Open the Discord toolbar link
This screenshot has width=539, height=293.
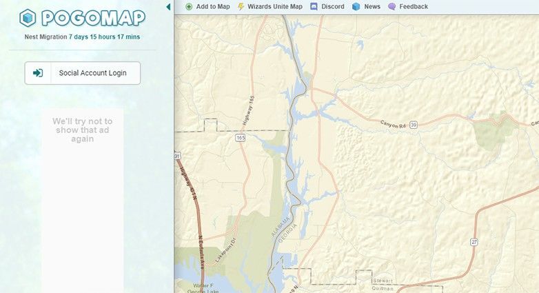coord(327,6)
